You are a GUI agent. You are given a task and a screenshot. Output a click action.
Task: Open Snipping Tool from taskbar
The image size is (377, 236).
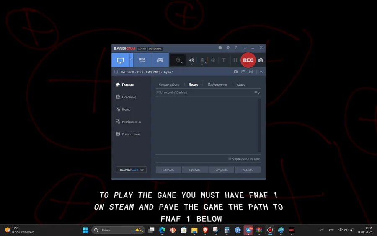tap(216, 230)
